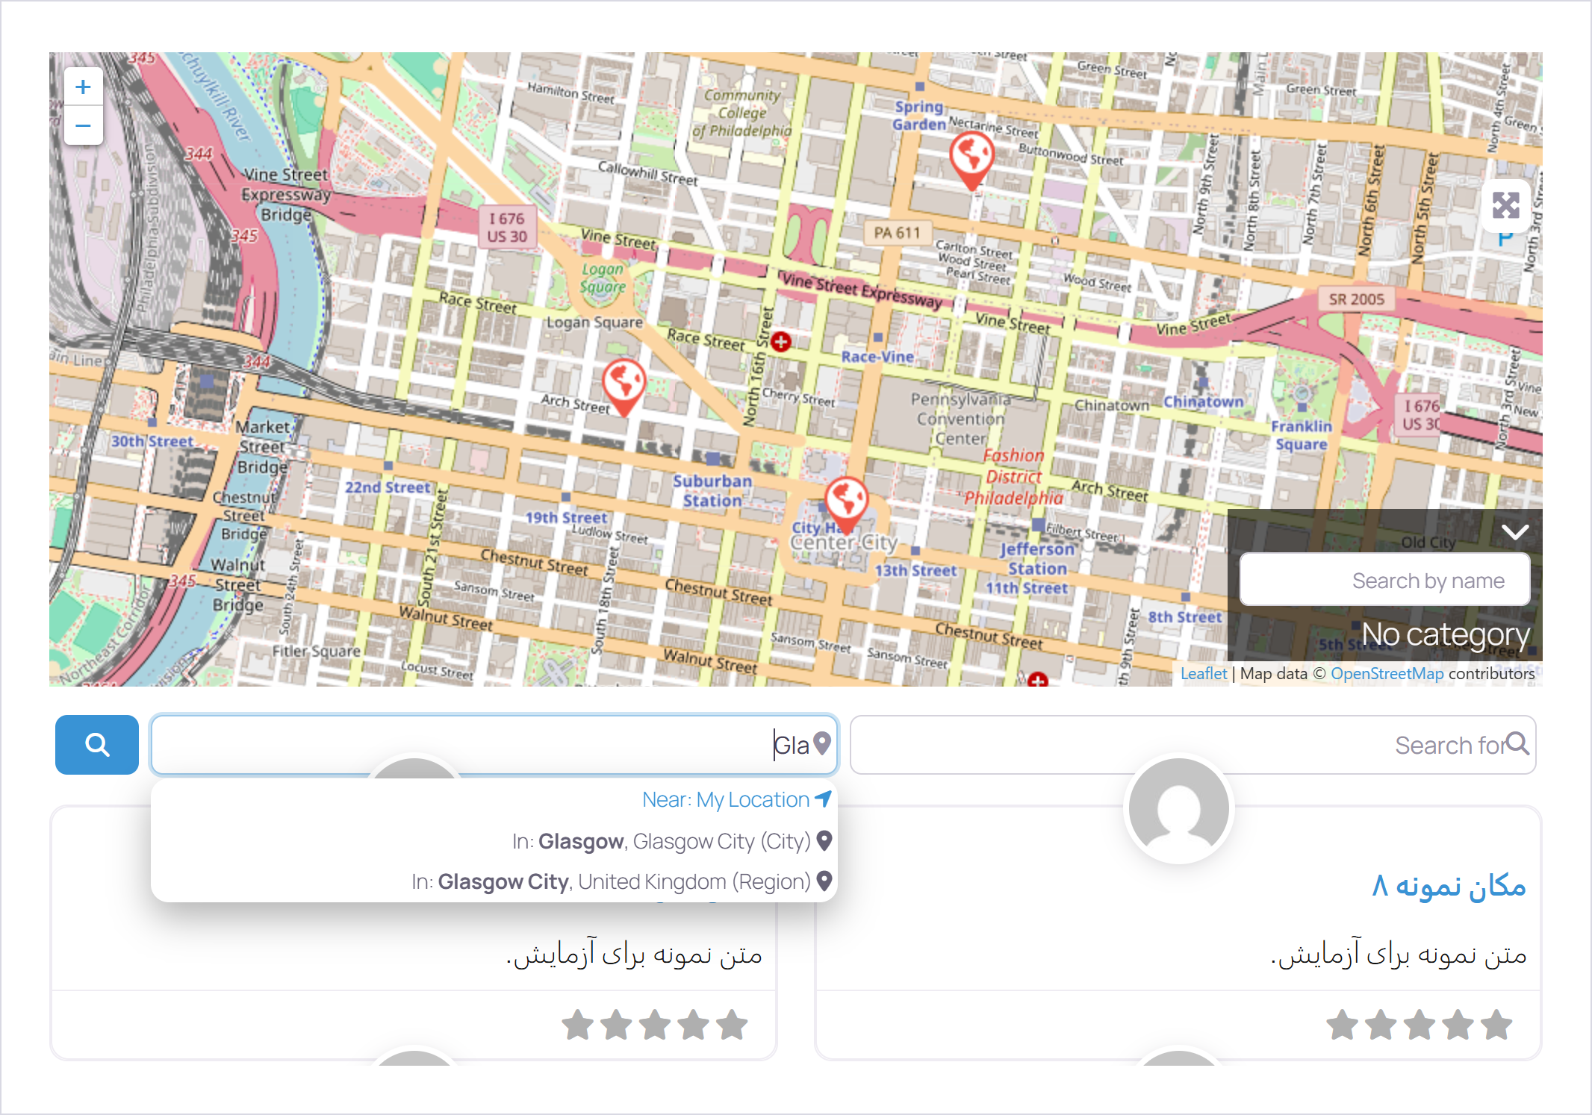This screenshot has width=1592, height=1115.
Task: Click first star of left card rating
Action: point(577,1025)
